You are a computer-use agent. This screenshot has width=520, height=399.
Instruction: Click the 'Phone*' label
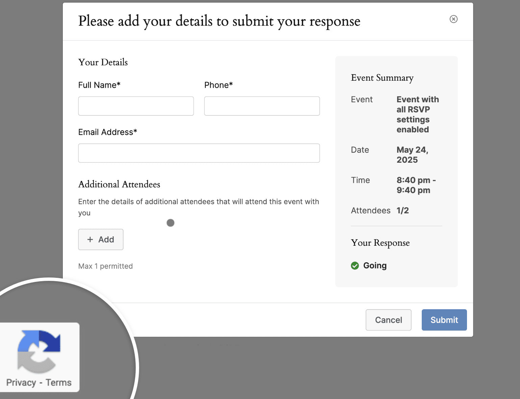click(x=218, y=85)
